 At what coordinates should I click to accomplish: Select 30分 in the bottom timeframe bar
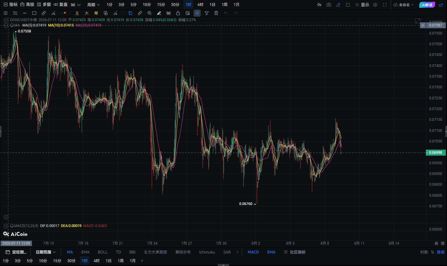pos(71,261)
